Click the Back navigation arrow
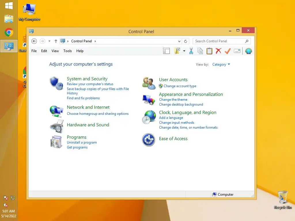 (x=34, y=41)
